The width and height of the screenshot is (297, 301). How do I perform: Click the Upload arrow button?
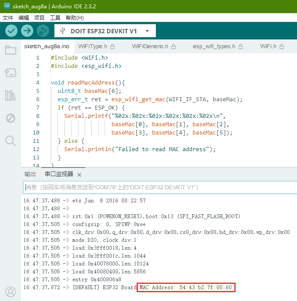click(x=27, y=31)
